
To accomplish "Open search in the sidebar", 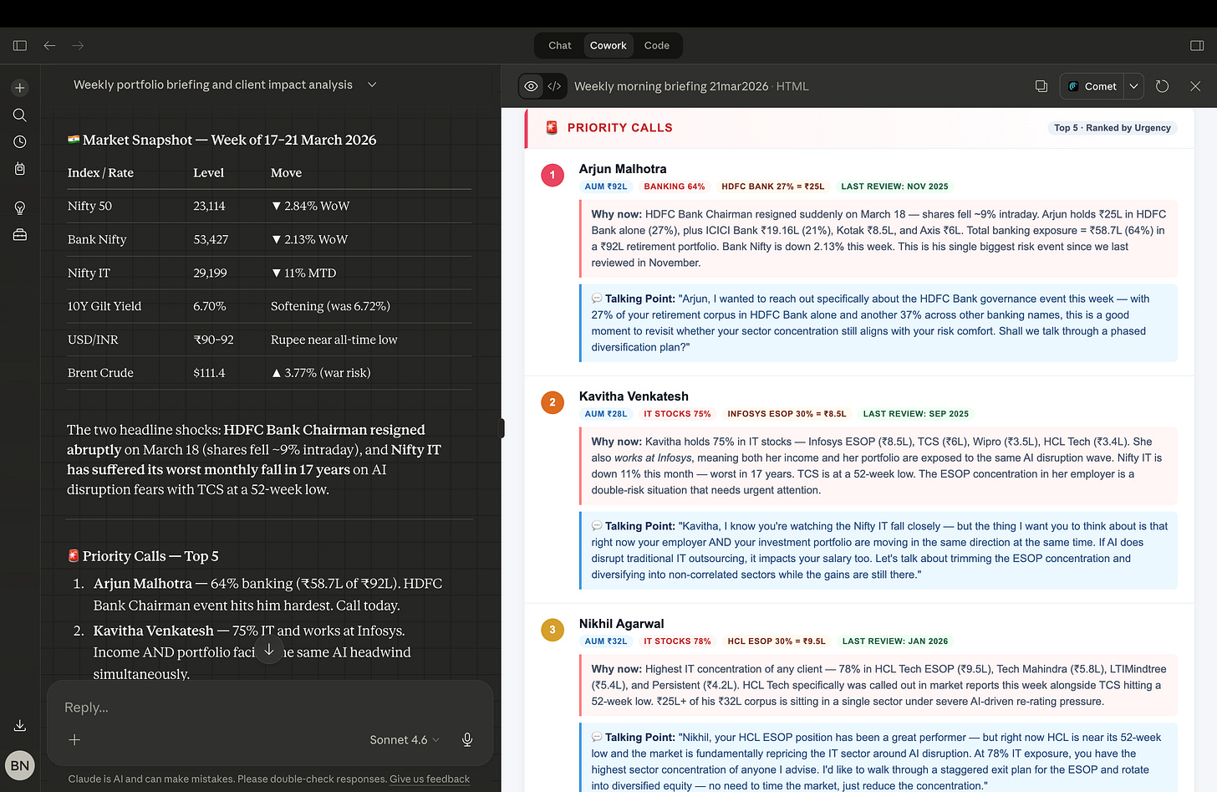I will [x=20, y=115].
